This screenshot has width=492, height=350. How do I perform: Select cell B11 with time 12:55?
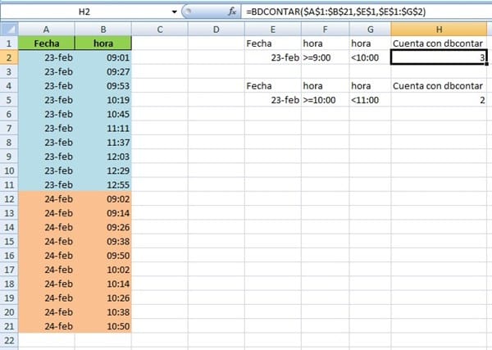(x=102, y=184)
